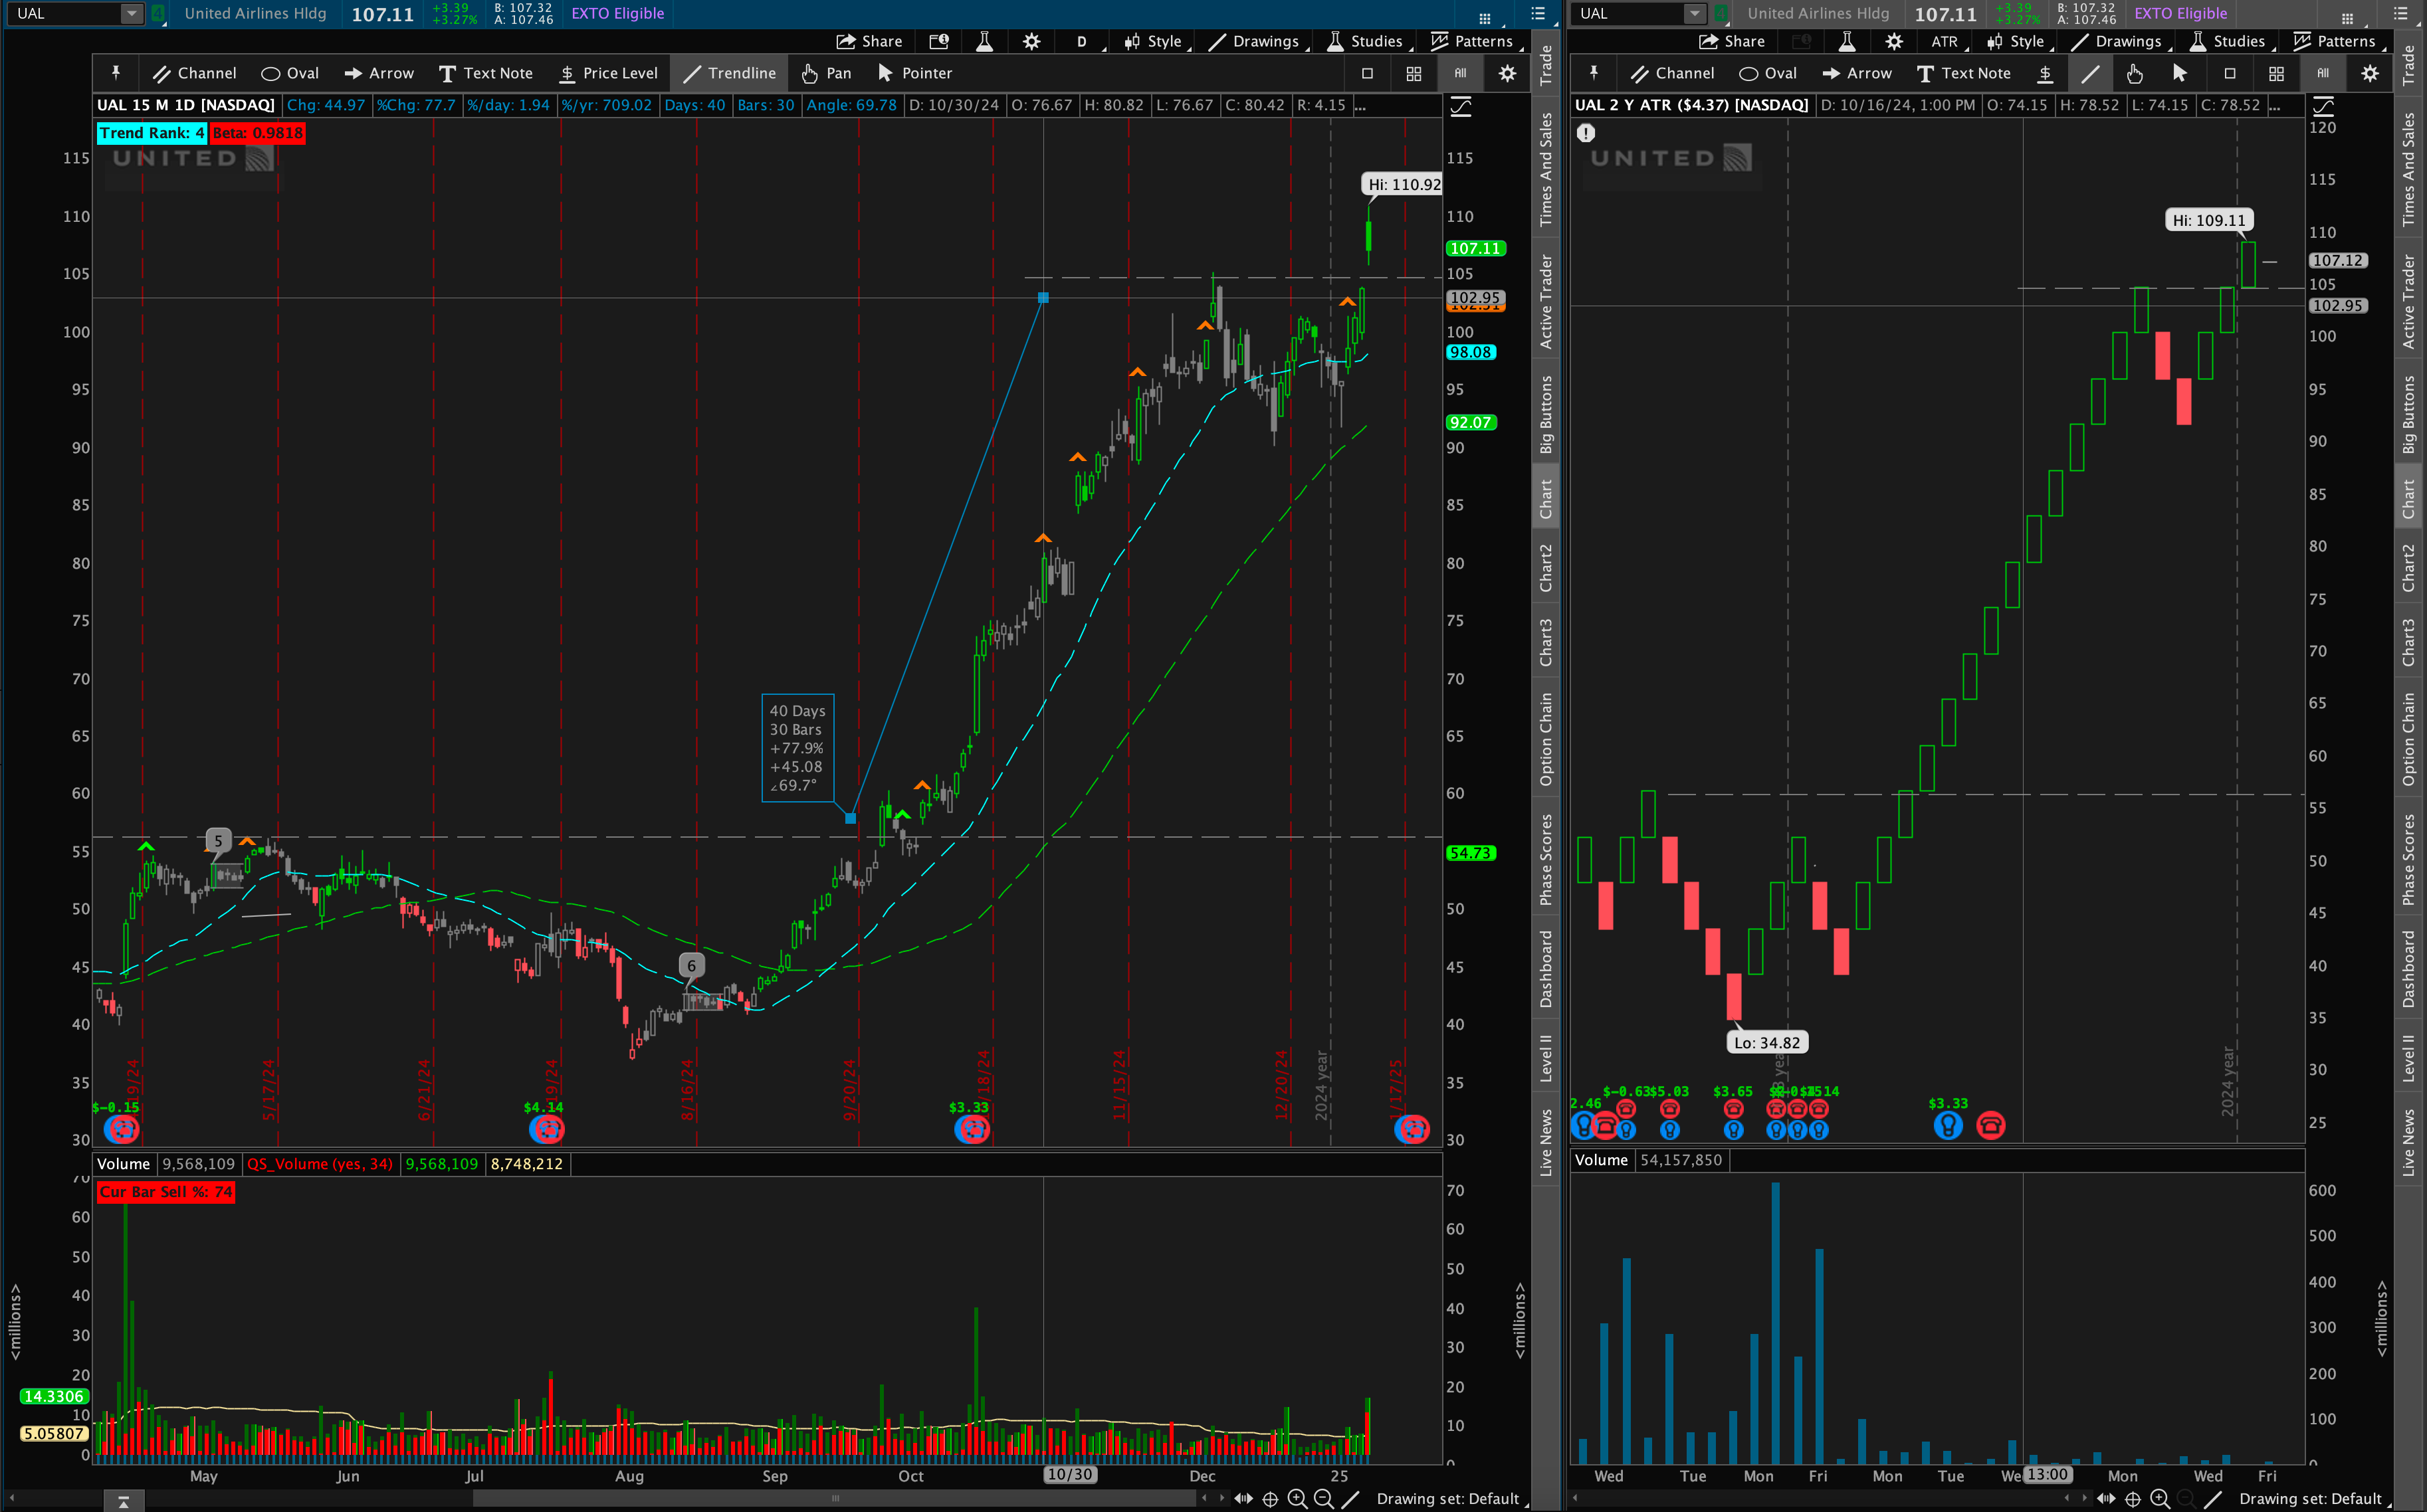Click the Arrow drawing tool in right chart
This screenshot has width=2427, height=1512.
1855,73
